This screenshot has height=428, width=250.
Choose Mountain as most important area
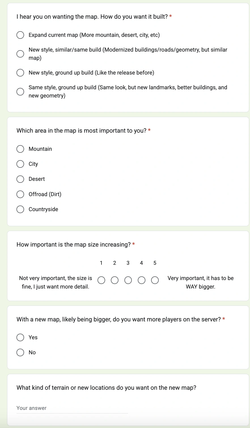(x=20, y=149)
